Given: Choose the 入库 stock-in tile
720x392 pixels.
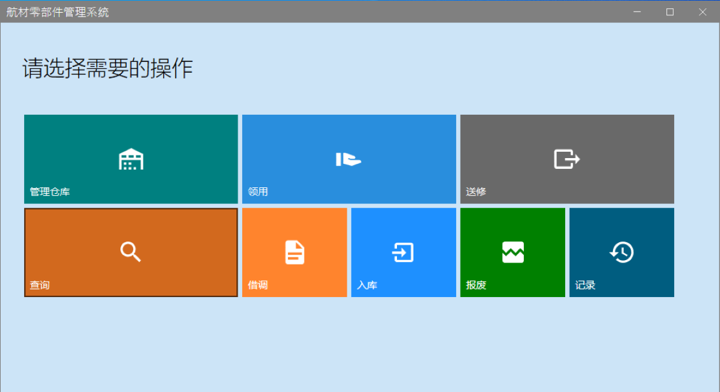Looking at the screenshot, I should (x=403, y=252).
